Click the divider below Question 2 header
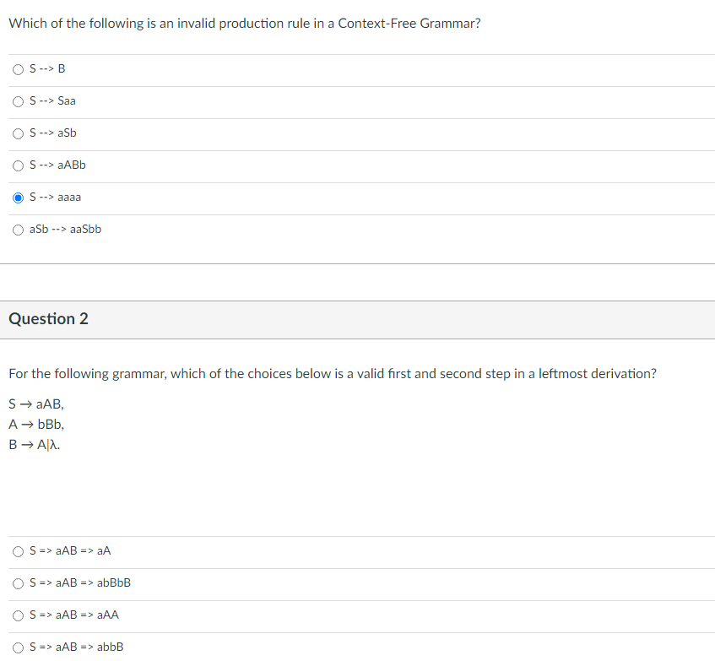 click(357, 339)
